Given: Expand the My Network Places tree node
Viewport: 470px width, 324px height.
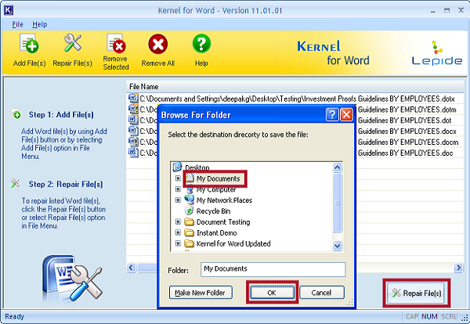Looking at the screenshot, I should pos(178,200).
